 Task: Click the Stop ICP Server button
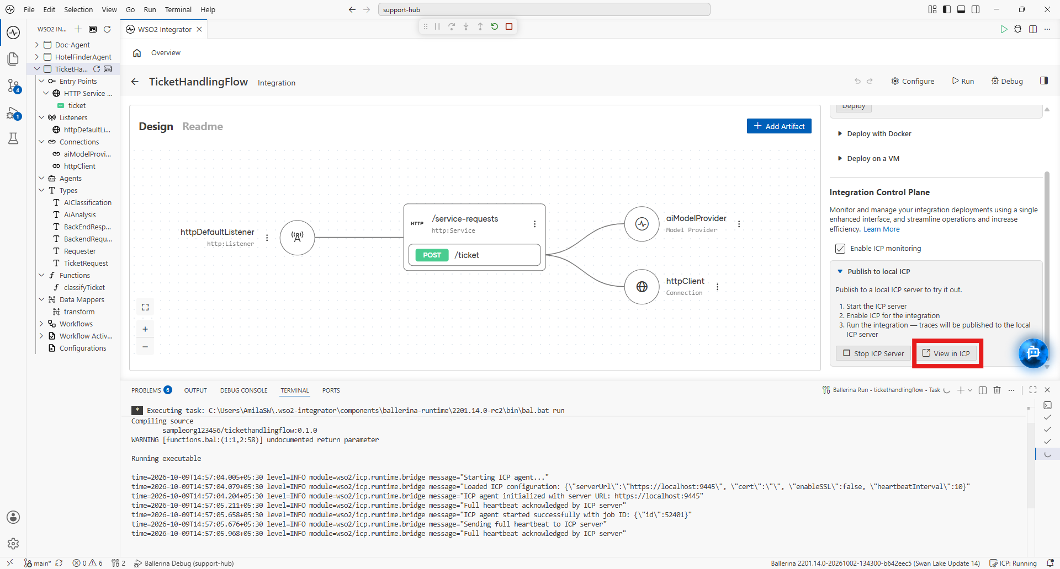[x=873, y=353]
